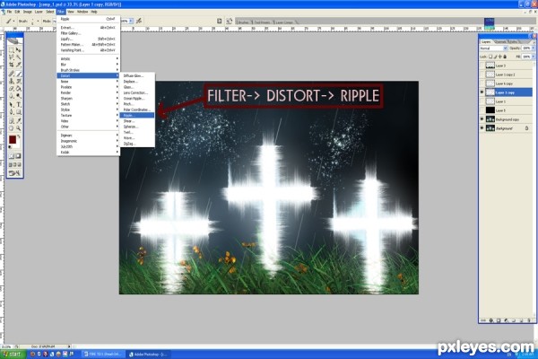Choose Liquify from Filter menu
This screenshot has width=538, height=359.
88,39
